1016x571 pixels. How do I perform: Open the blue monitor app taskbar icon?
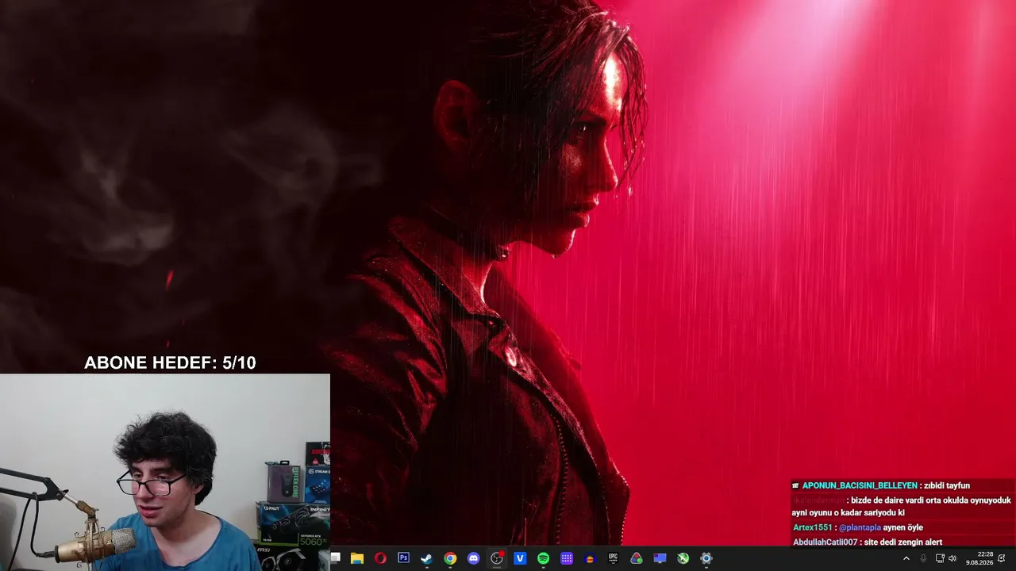(660, 558)
